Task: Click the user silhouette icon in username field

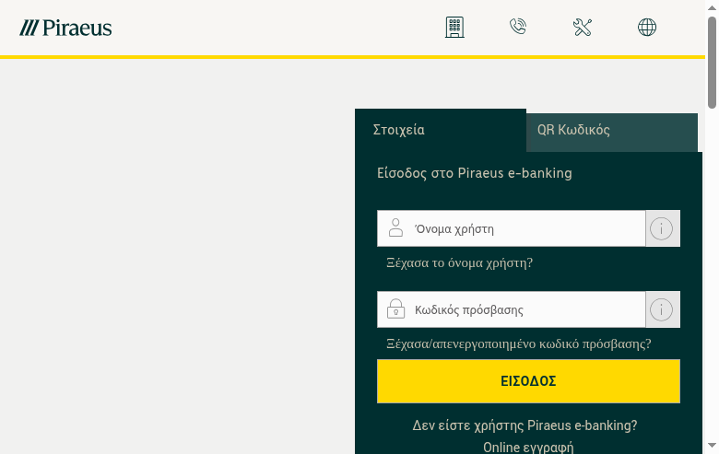Action: (395, 227)
